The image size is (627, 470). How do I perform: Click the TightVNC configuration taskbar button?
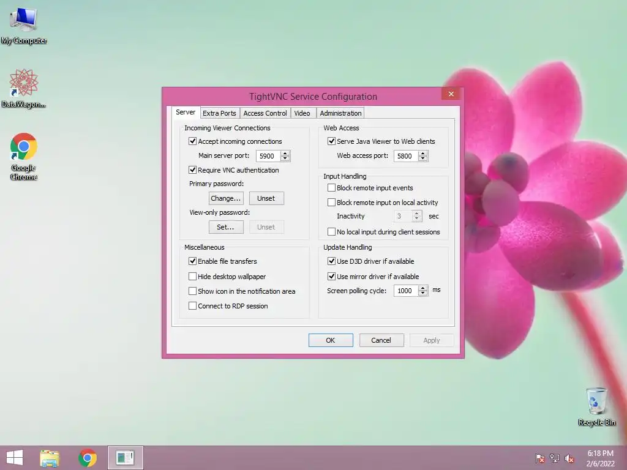click(x=125, y=458)
